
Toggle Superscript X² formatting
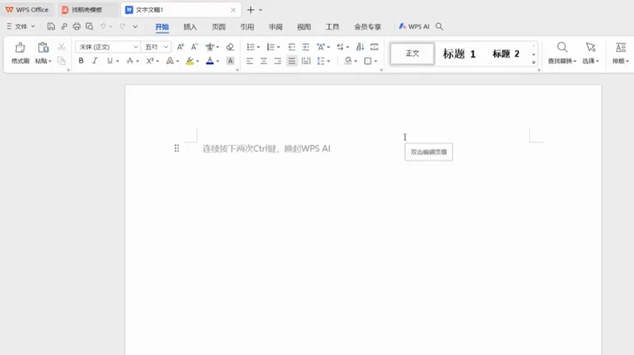[x=149, y=61]
